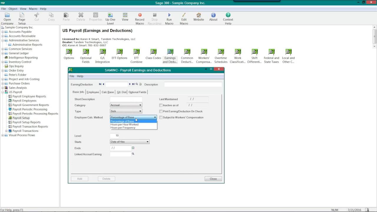Open the EFT Options icon
377x212 pixels.
119,54
